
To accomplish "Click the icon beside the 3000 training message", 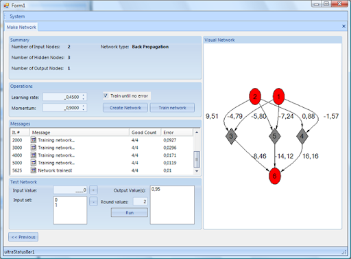I will pyautogui.click(x=34, y=148).
